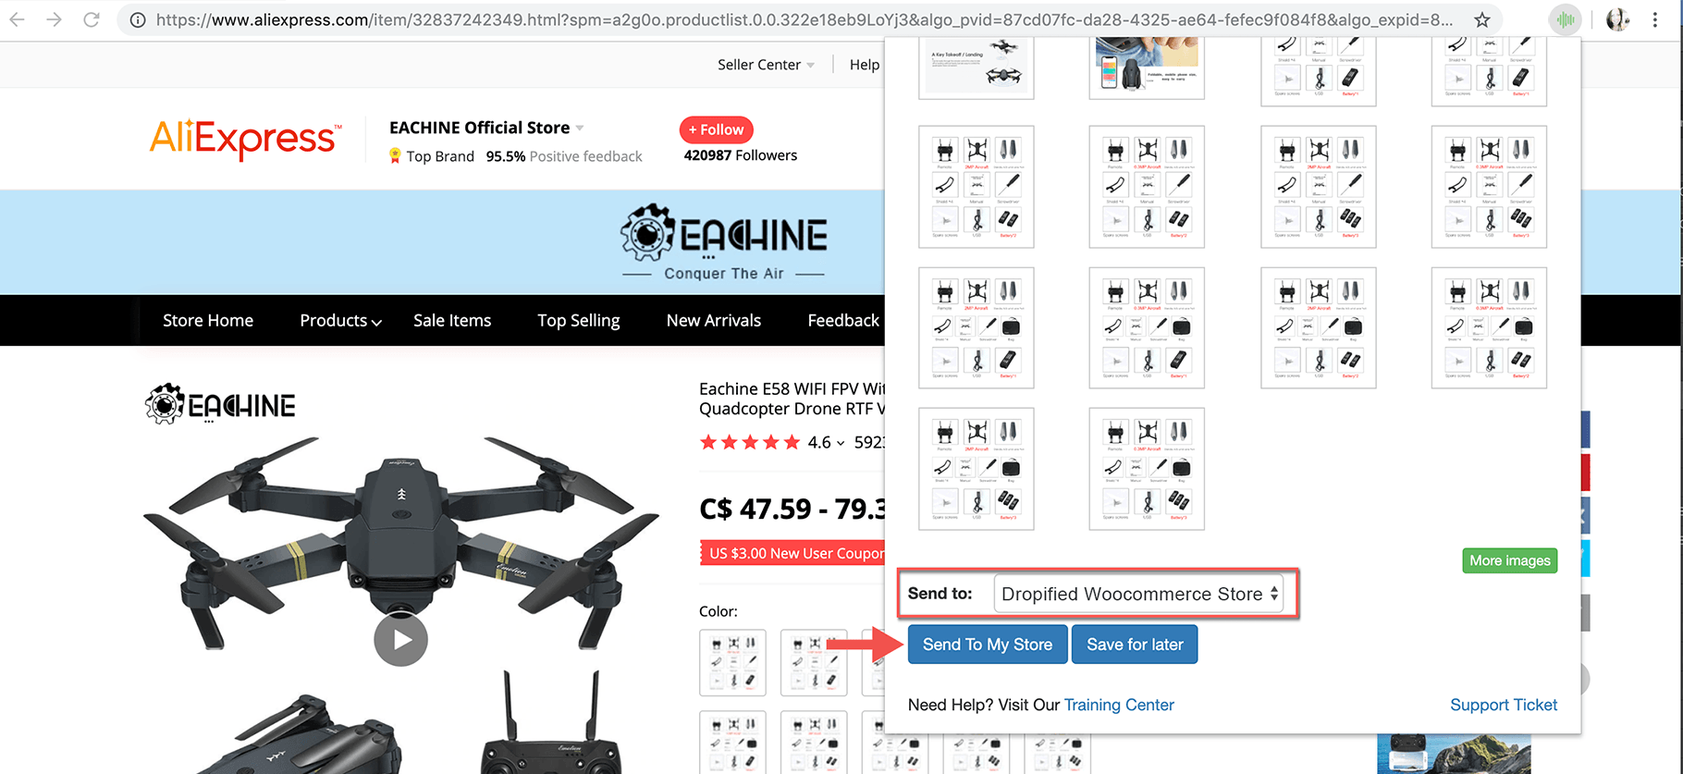Follow the EACHINE store
This screenshot has height=774, width=1683.
pyautogui.click(x=717, y=129)
